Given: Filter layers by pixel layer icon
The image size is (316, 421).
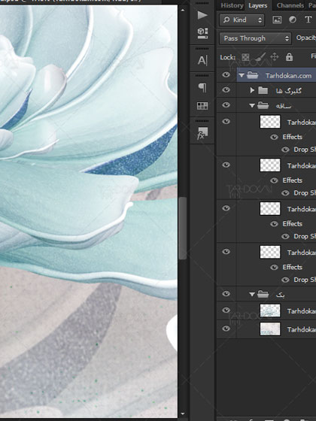Looking at the screenshot, I should [x=277, y=20].
